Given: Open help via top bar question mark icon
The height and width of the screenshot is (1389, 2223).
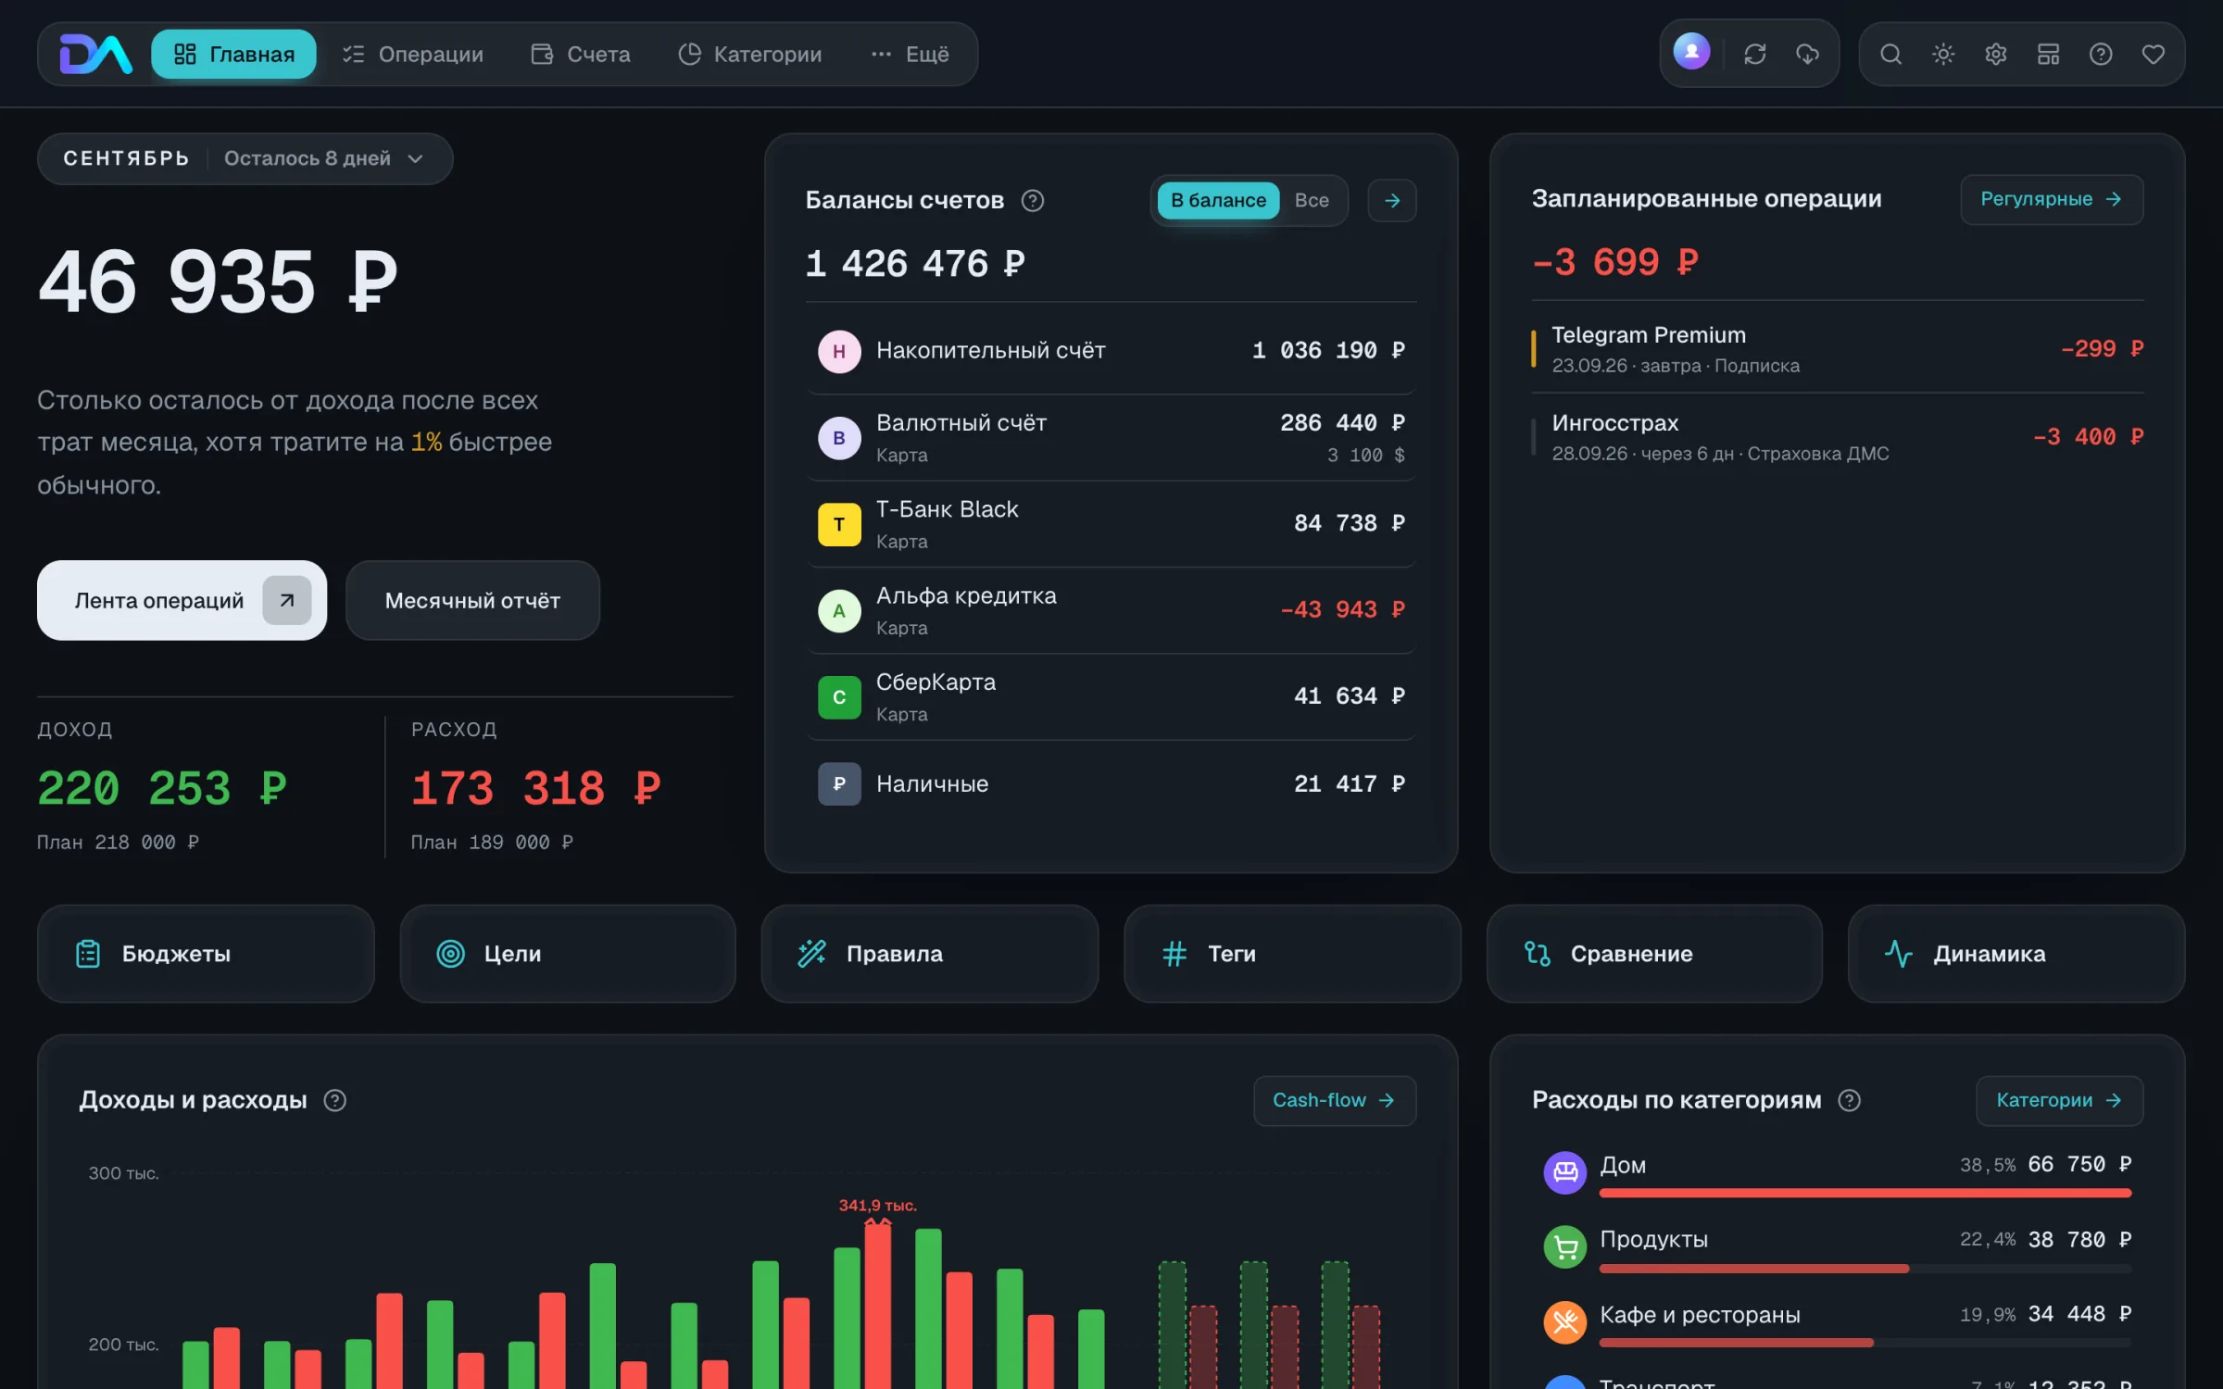Looking at the screenshot, I should point(2101,54).
